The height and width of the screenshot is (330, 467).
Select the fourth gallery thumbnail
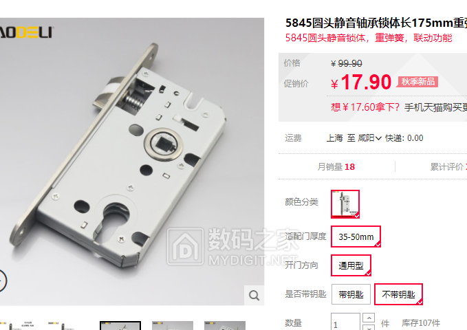tap(173, 326)
